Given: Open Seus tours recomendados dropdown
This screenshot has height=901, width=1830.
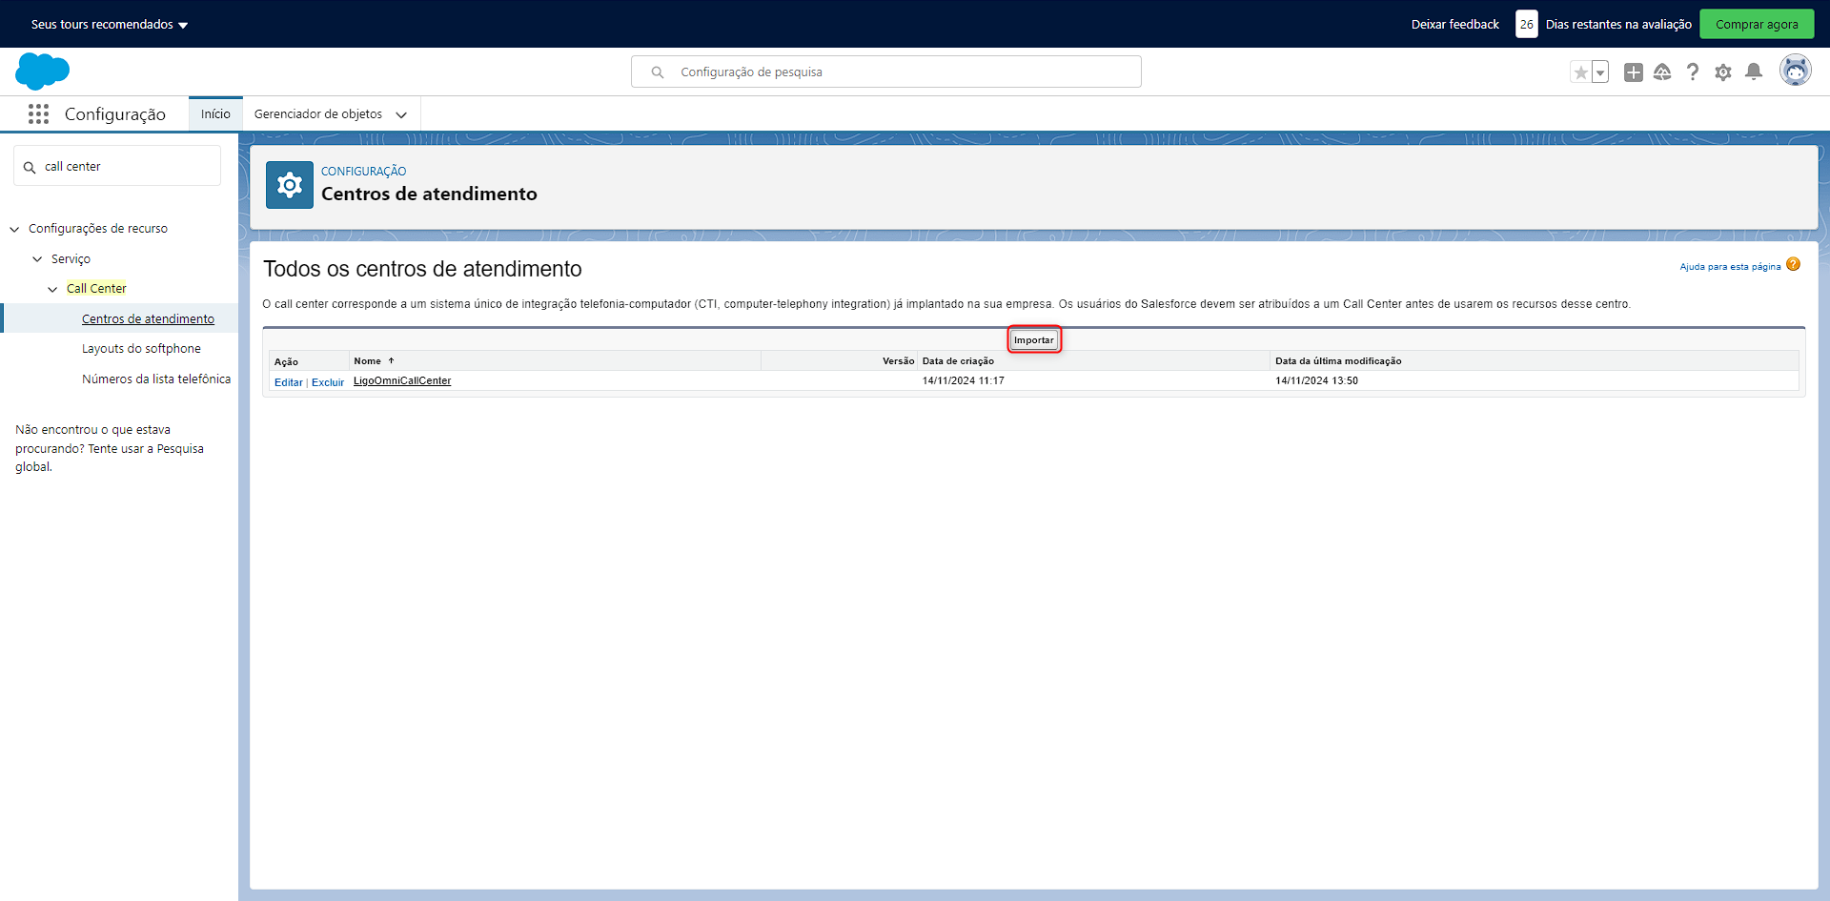Looking at the screenshot, I should [110, 25].
